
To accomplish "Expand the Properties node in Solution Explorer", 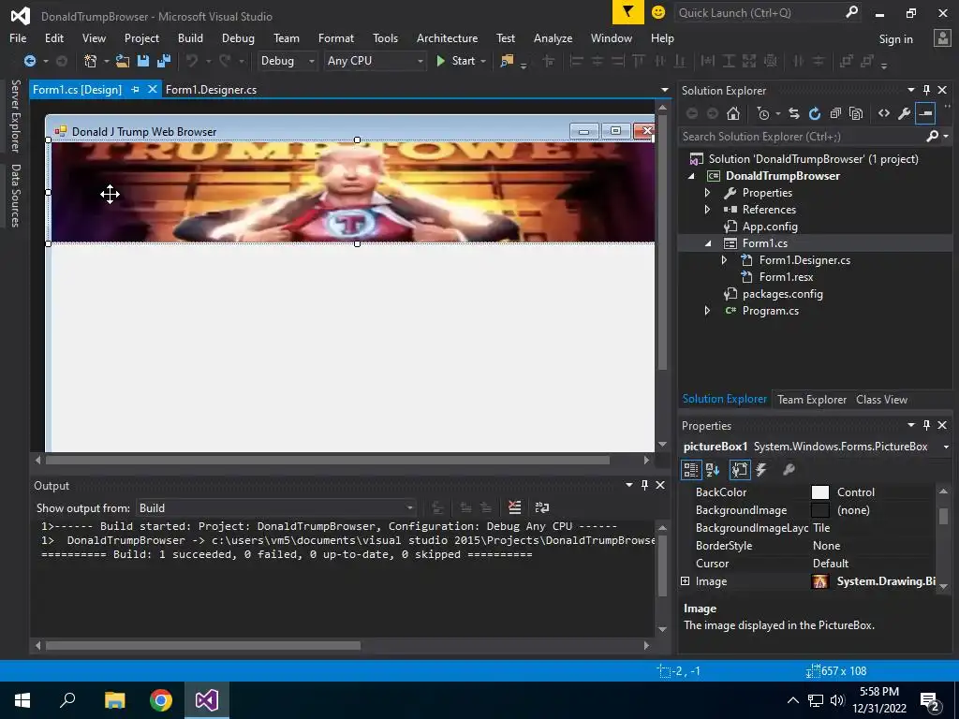I will (x=708, y=193).
